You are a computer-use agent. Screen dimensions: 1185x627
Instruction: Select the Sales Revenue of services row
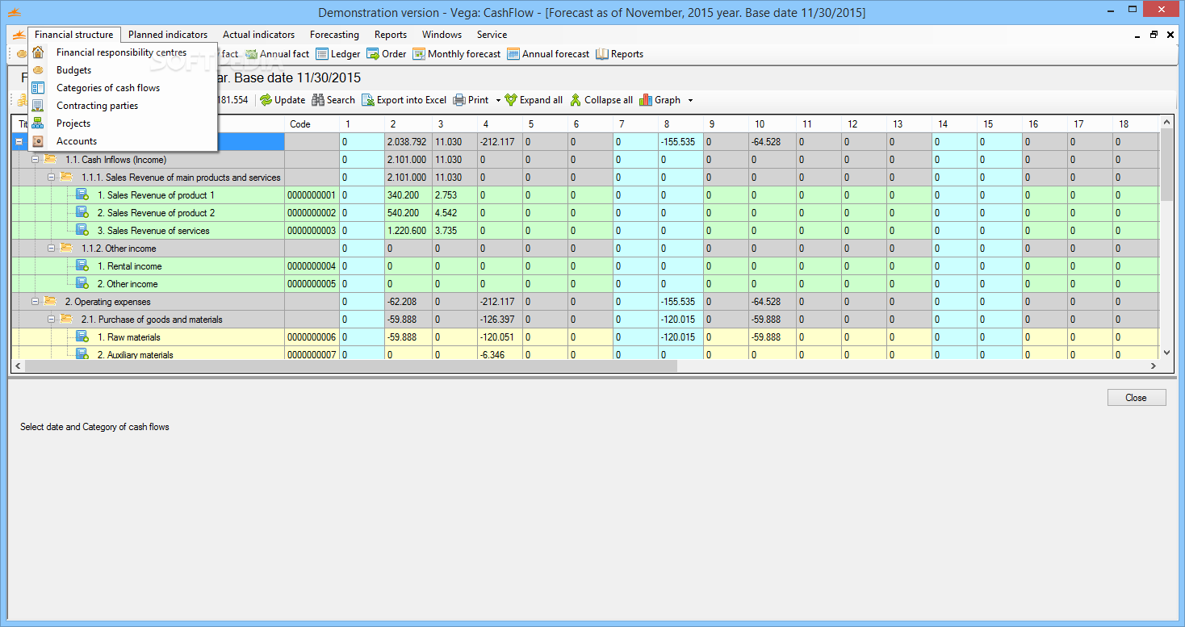click(585, 231)
